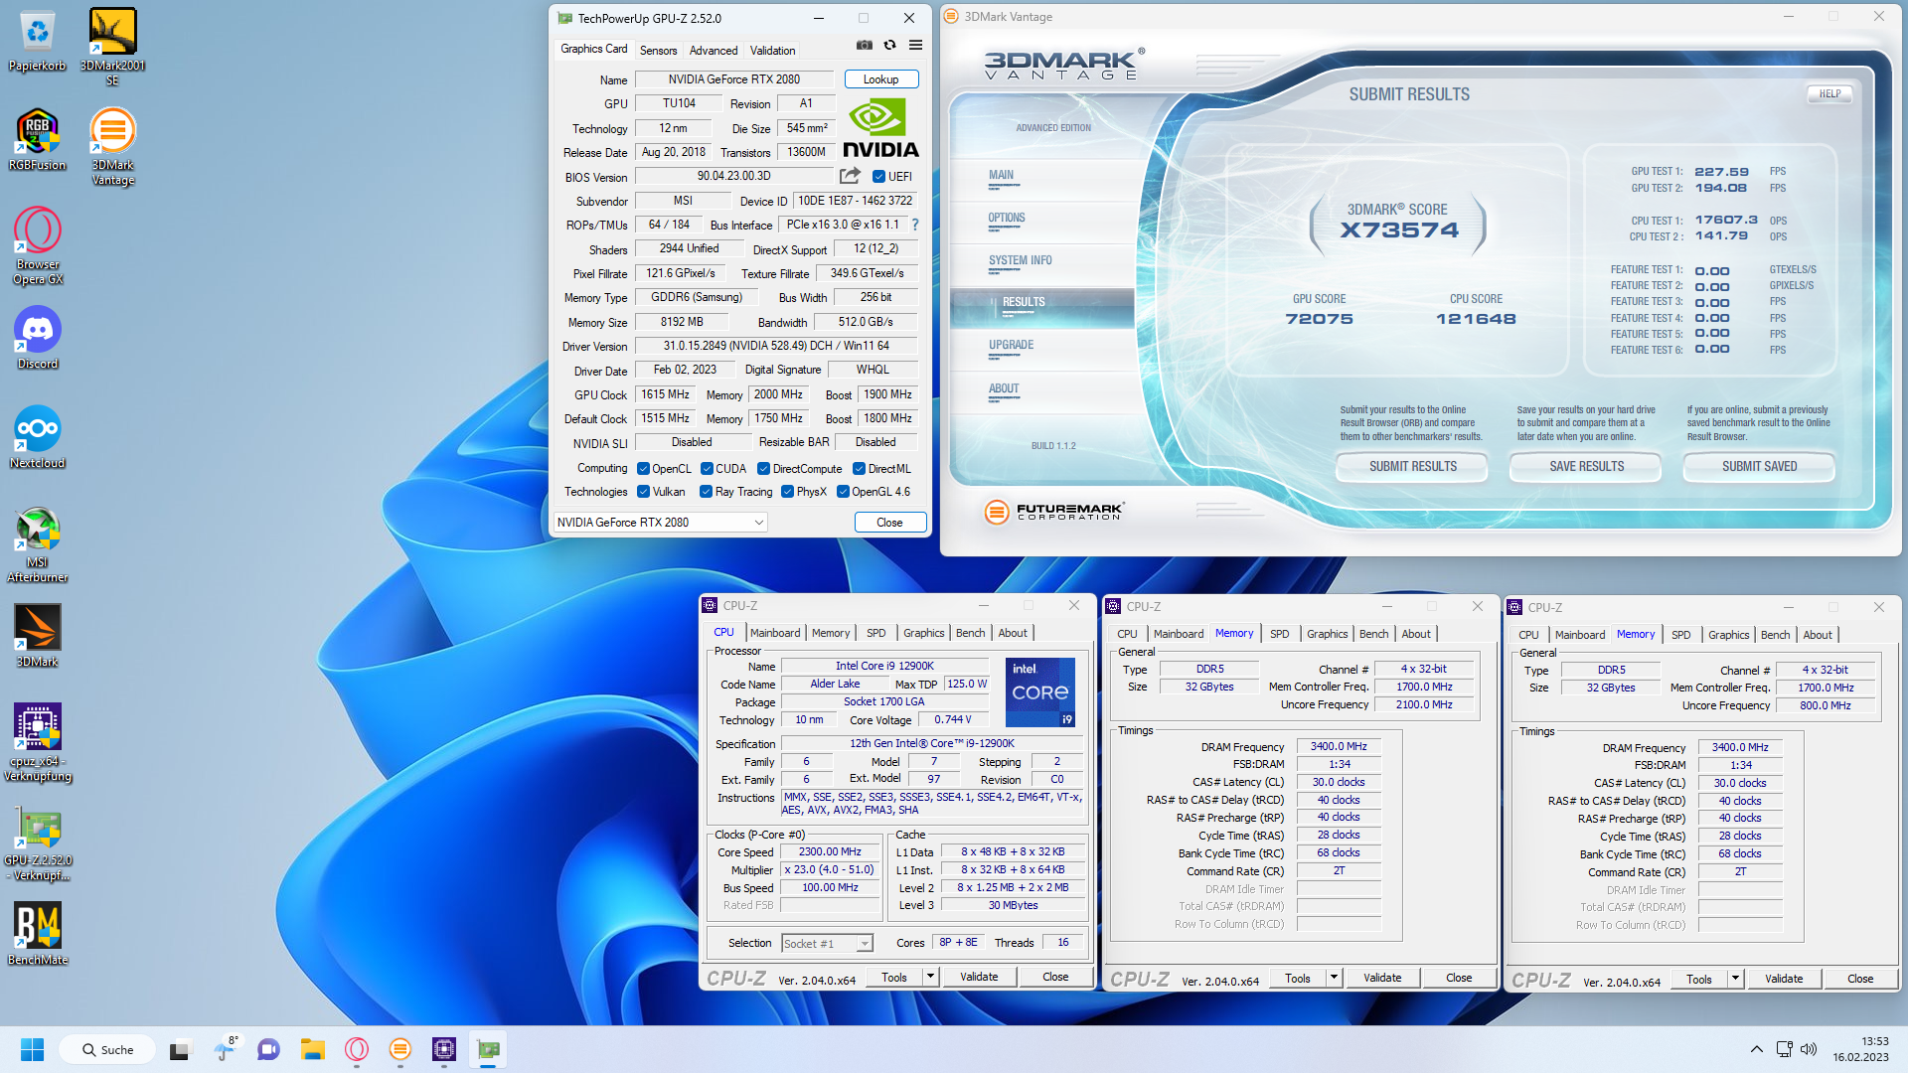Expand Tools dropdown arrow in first CPU-Z
Viewport: 1908px width, 1073px height.
coord(930,978)
